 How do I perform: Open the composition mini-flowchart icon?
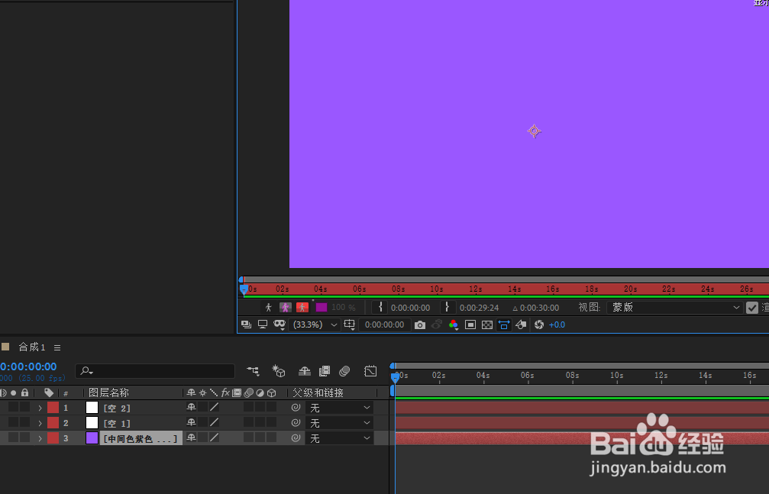click(253, 371)
